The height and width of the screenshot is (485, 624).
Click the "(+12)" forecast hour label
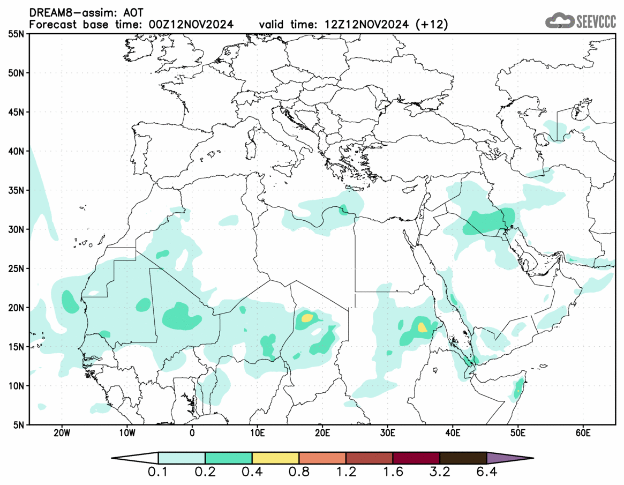click(431, 25)
